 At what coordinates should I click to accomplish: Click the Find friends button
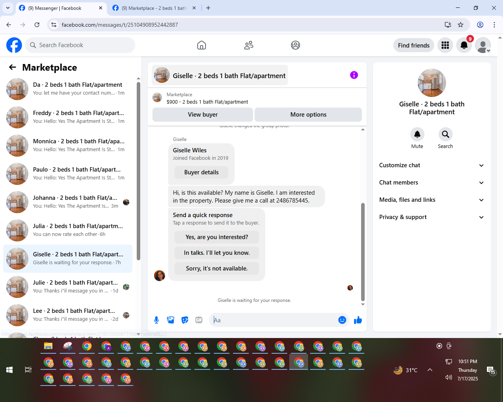coord(414,45)
